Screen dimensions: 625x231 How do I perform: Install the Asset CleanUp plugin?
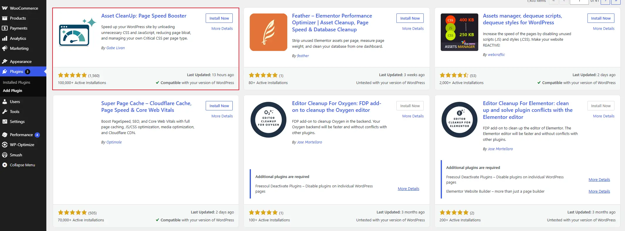click(219, 18)
